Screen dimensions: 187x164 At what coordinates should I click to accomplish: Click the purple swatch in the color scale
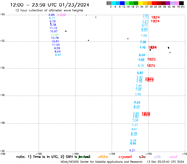(168, 3)
